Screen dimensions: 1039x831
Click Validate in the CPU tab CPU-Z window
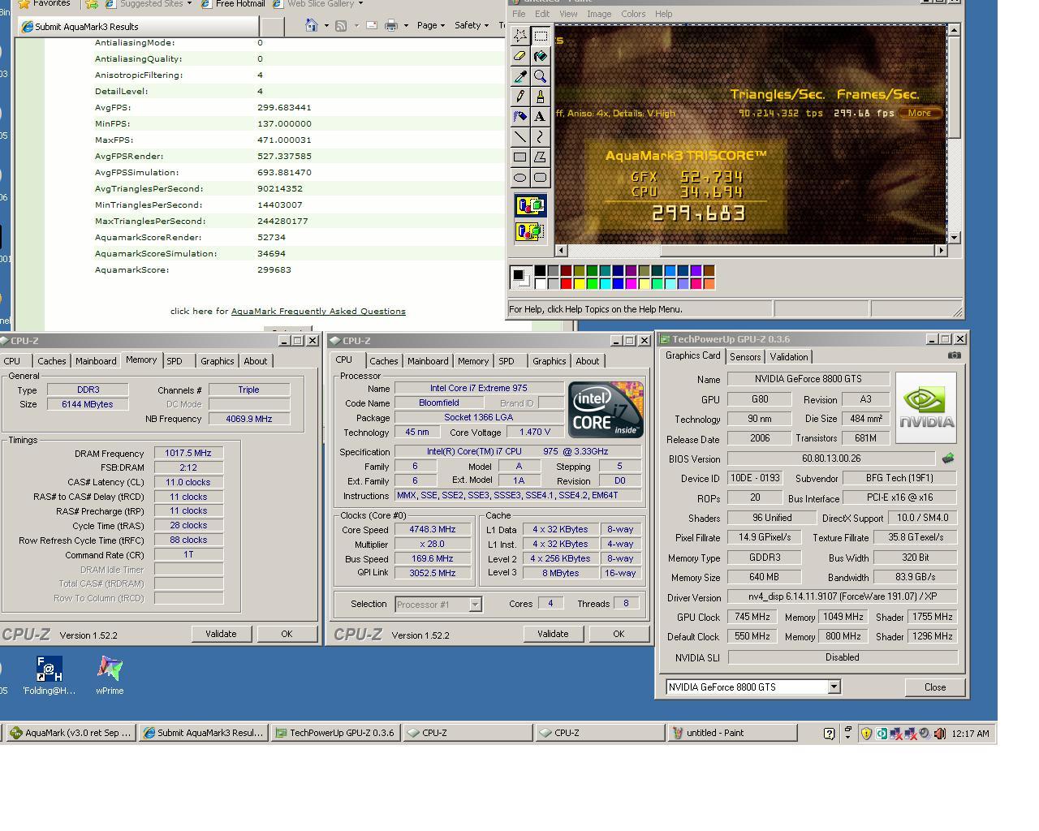553,634
